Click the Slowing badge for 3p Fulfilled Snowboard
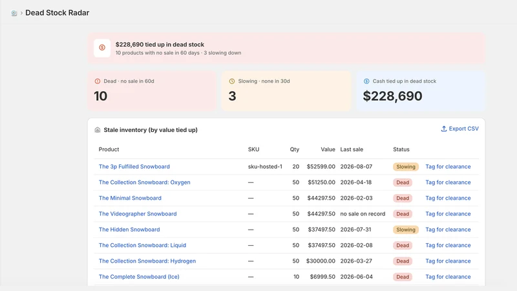517x291 pixels. (x=406, y=167)
